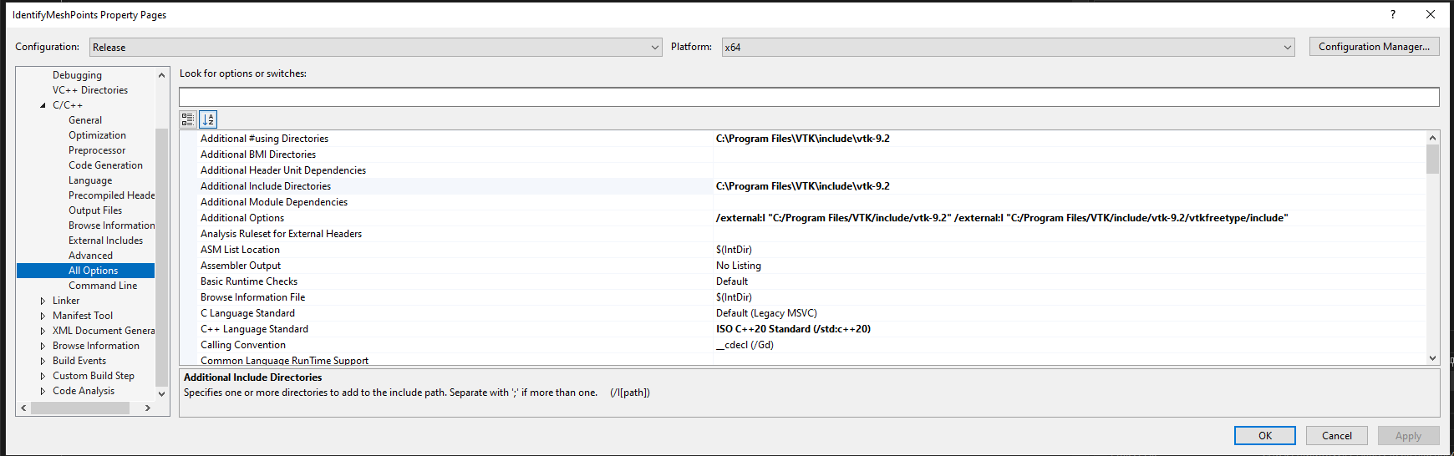
Task: Select Additional BMI Directories row
Action: point(802,155)
